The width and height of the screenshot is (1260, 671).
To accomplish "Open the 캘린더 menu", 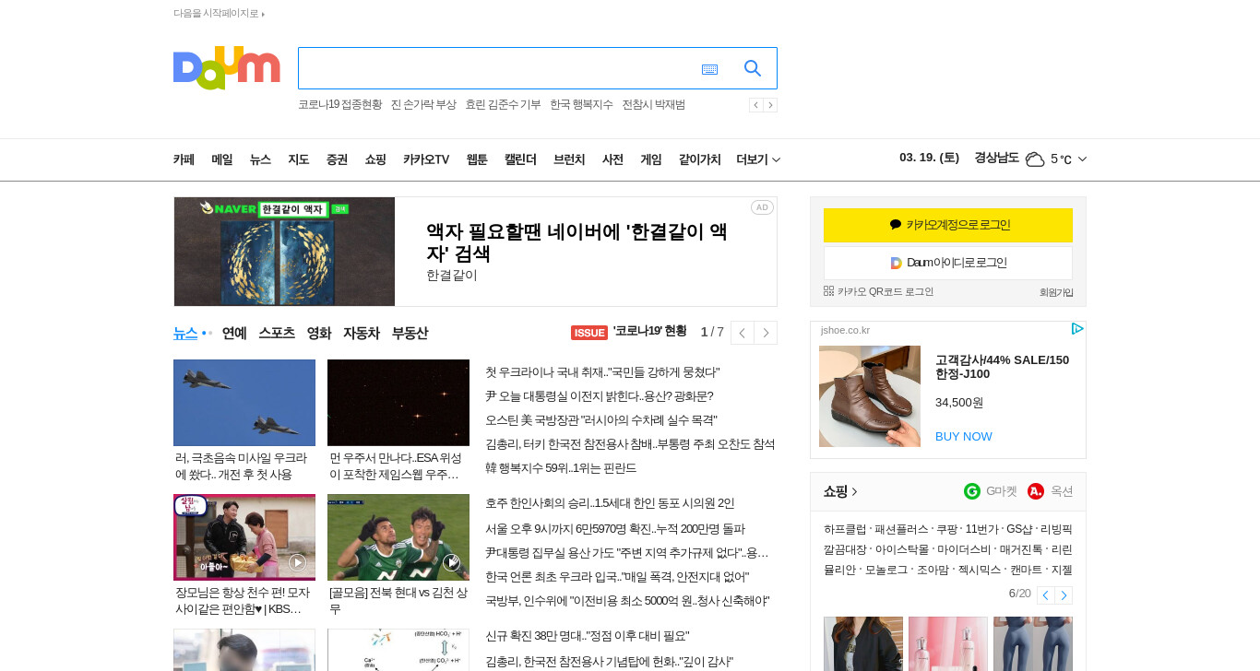I will tap(520, 159).
